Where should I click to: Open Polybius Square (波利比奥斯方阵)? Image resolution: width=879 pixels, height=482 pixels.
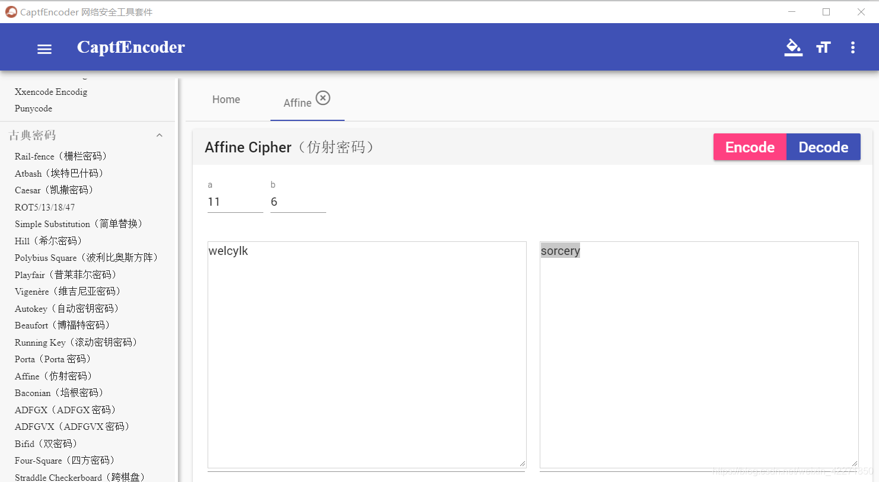pyautogui.click(x=86, y=258)
